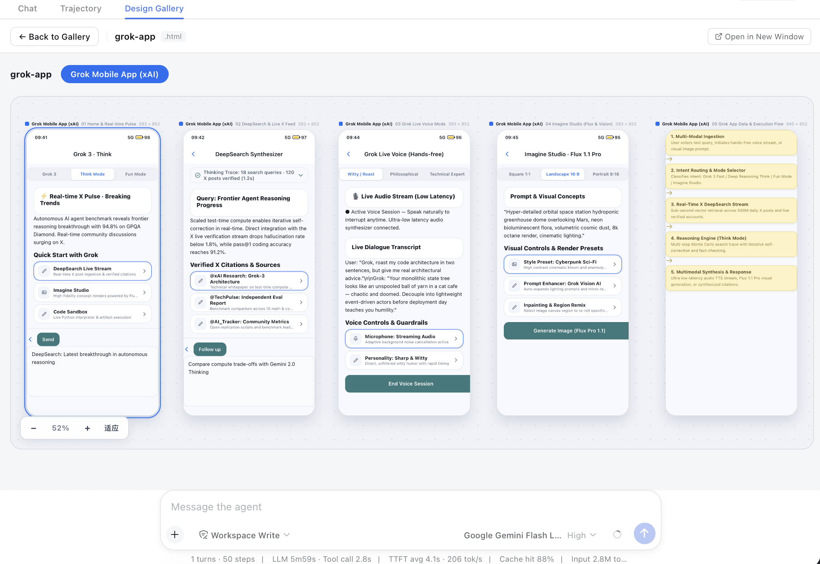
Task: Click the image icon on Imagine Studio row
Action: (44, 293)
